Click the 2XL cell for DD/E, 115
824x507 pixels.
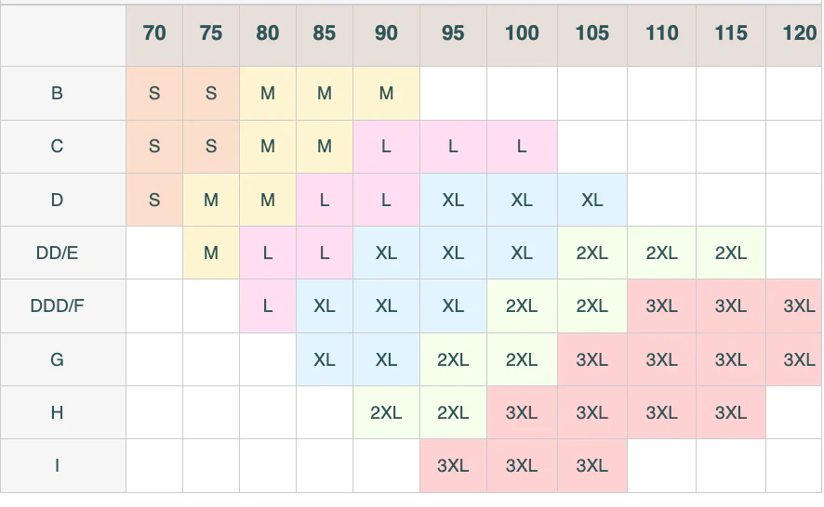[731, 253]
